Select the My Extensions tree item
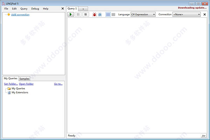 point(20,93)
